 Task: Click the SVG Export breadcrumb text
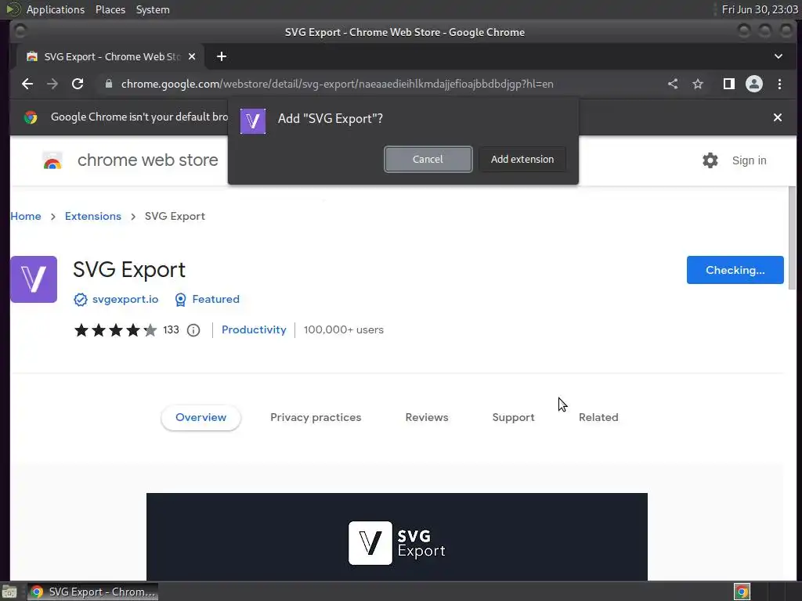point(175,216)
